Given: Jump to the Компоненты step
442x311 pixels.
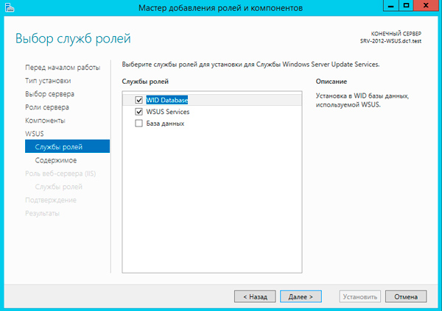Looking at the screenshot, I should pos(45,120).
